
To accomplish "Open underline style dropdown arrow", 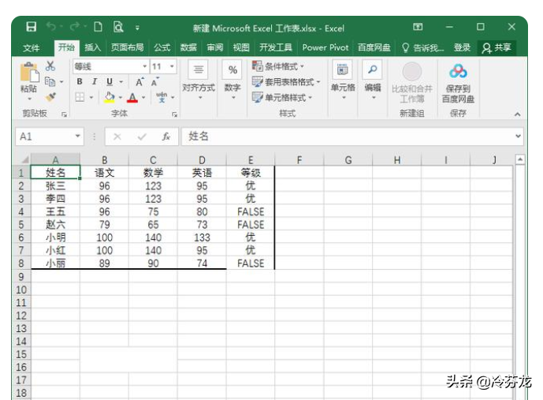I will tap(121, 82).
